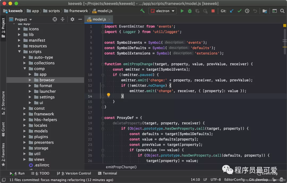Open the 4: Run tool window
Screen dimensions: 287x183
(17, 173)
